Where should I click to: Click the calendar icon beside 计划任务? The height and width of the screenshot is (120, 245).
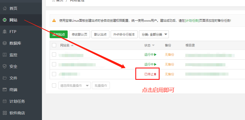pyautogui.click(x=5, y=101)
